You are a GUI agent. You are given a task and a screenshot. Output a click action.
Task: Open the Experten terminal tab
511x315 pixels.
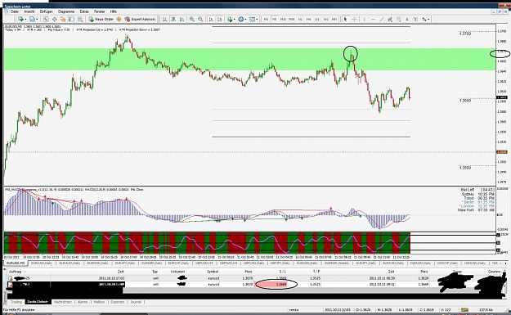coord(117,302)
